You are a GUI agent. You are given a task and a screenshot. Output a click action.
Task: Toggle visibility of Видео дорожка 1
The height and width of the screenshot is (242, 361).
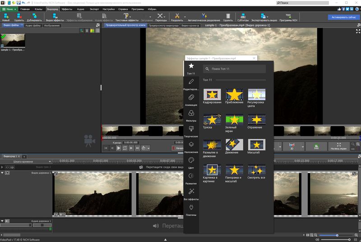click(7, 173)
